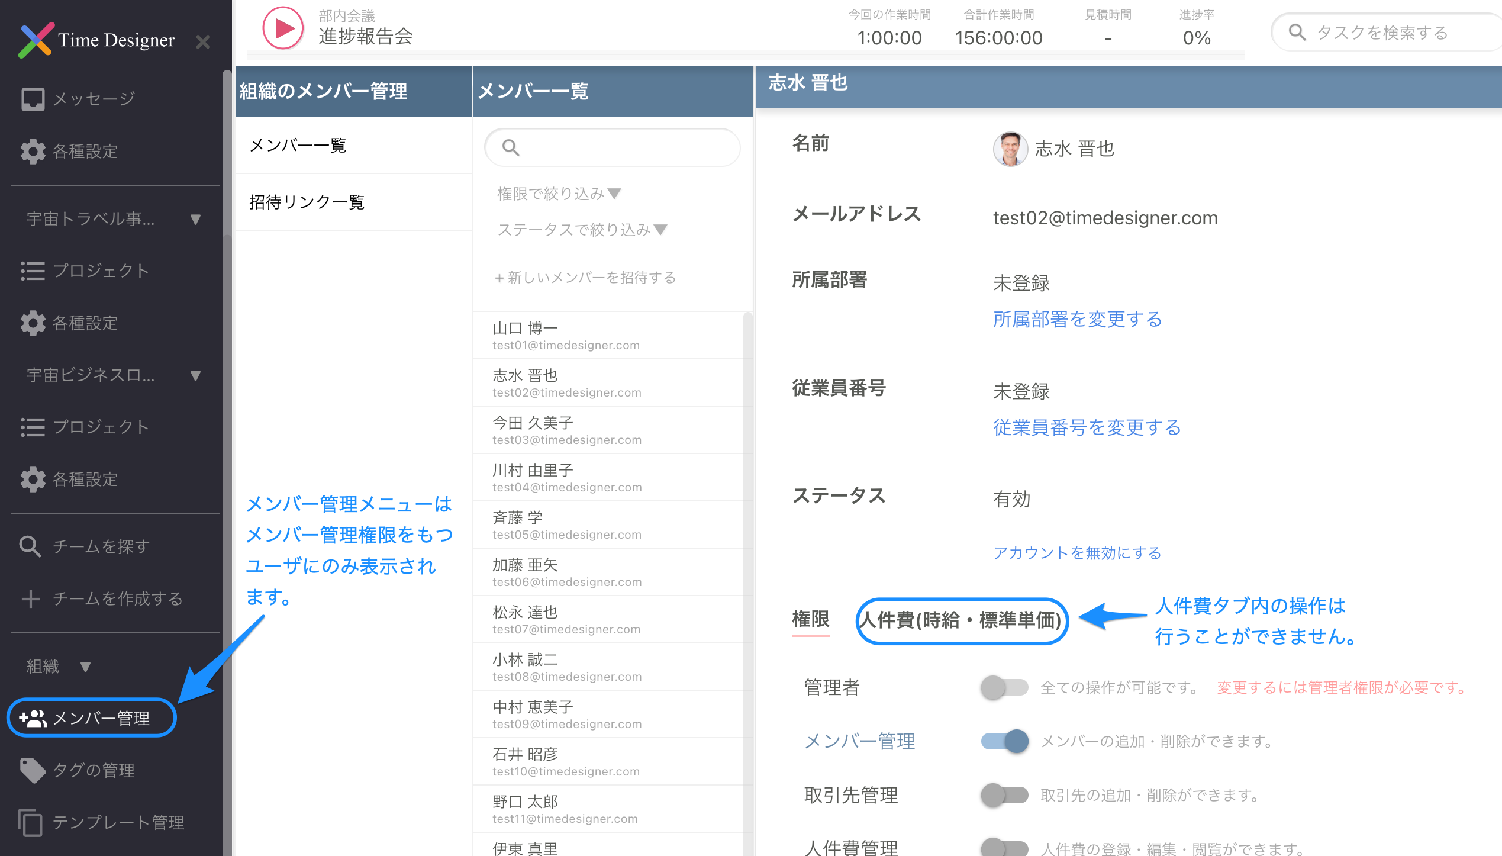Screen dimensions: 1502x856
Task: Expand the 宇宙トラベル事... team dropdown
Action: (195, 220)
